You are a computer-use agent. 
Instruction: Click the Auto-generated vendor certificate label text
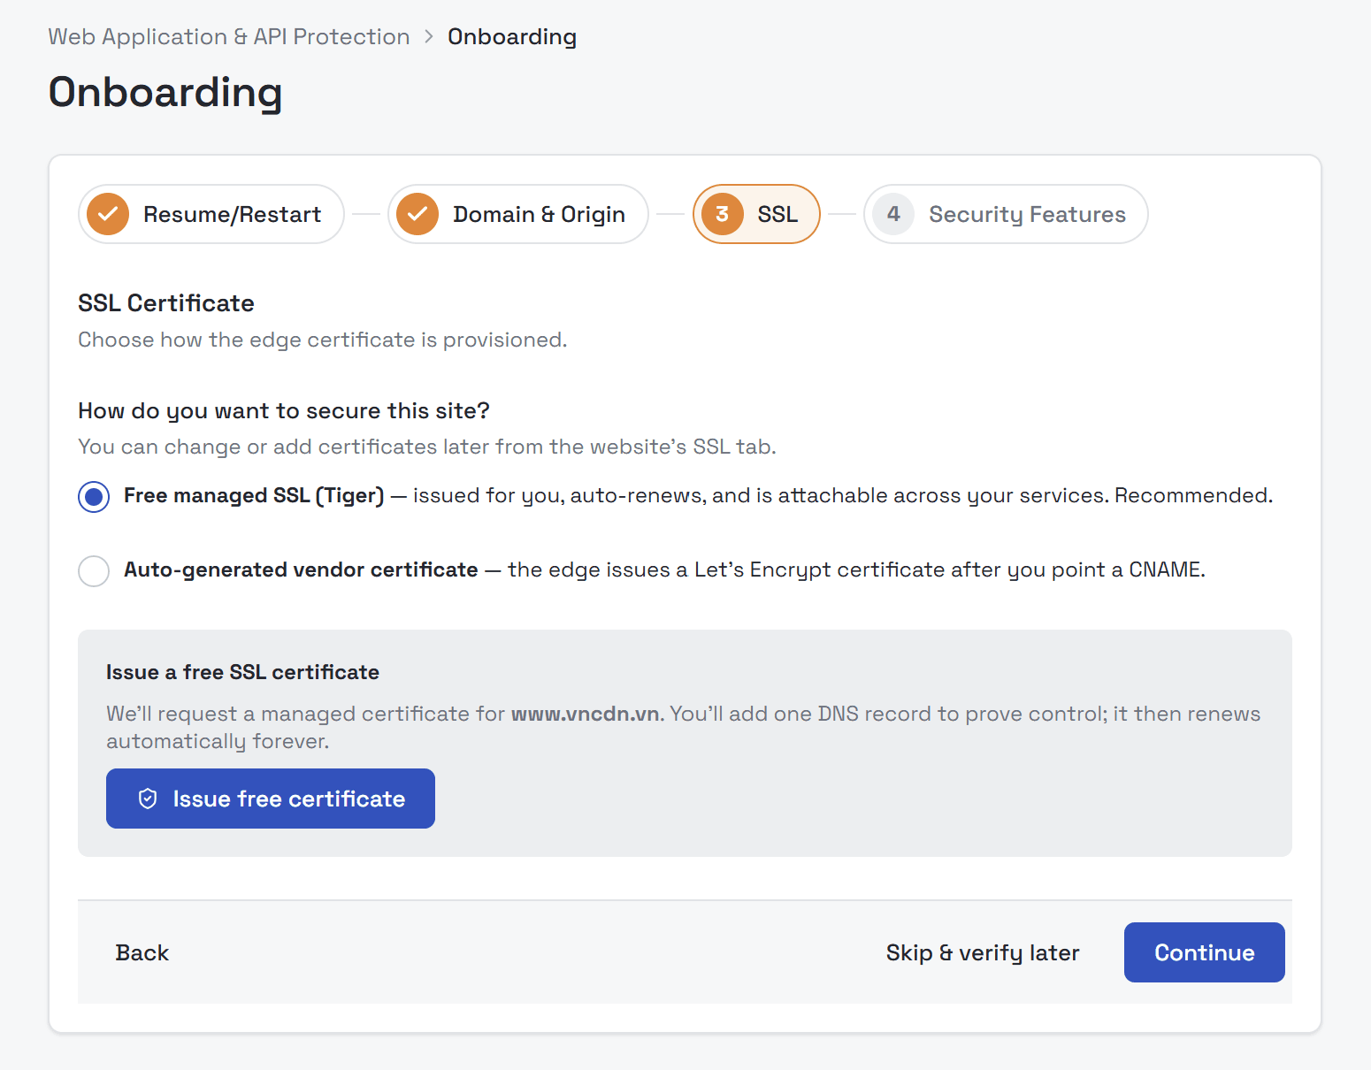point(301,569)
